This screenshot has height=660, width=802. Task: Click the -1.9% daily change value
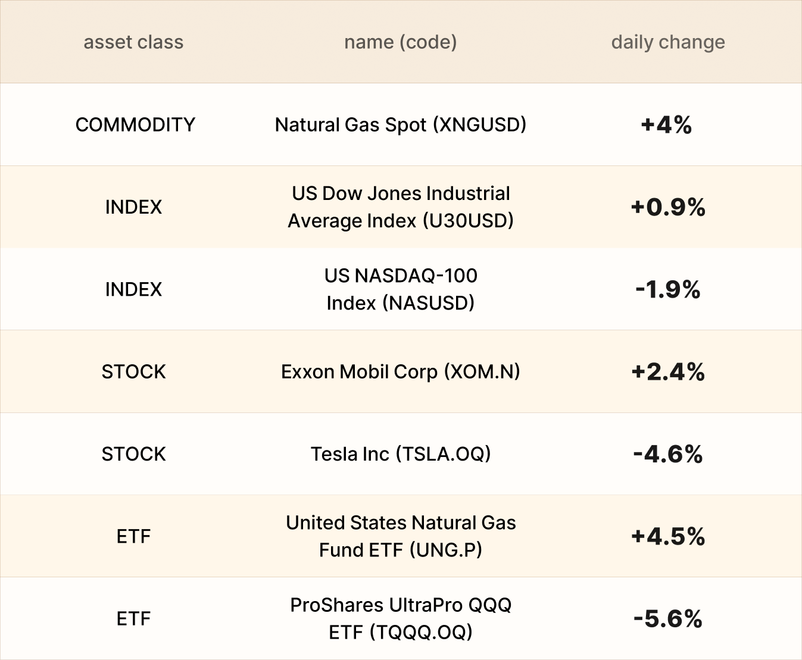[x=668, y=290]
